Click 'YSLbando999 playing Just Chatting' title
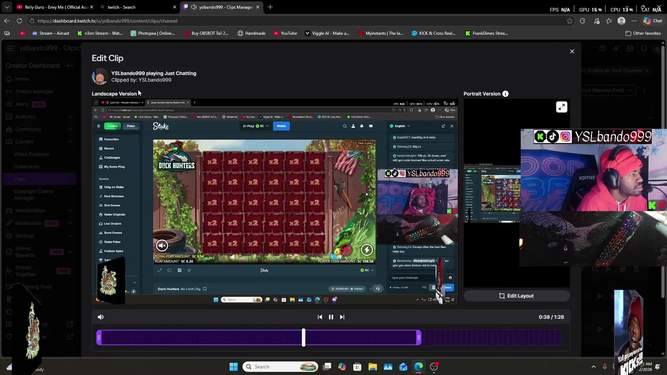Screen dimensions: 667x375 coord(154,73)
